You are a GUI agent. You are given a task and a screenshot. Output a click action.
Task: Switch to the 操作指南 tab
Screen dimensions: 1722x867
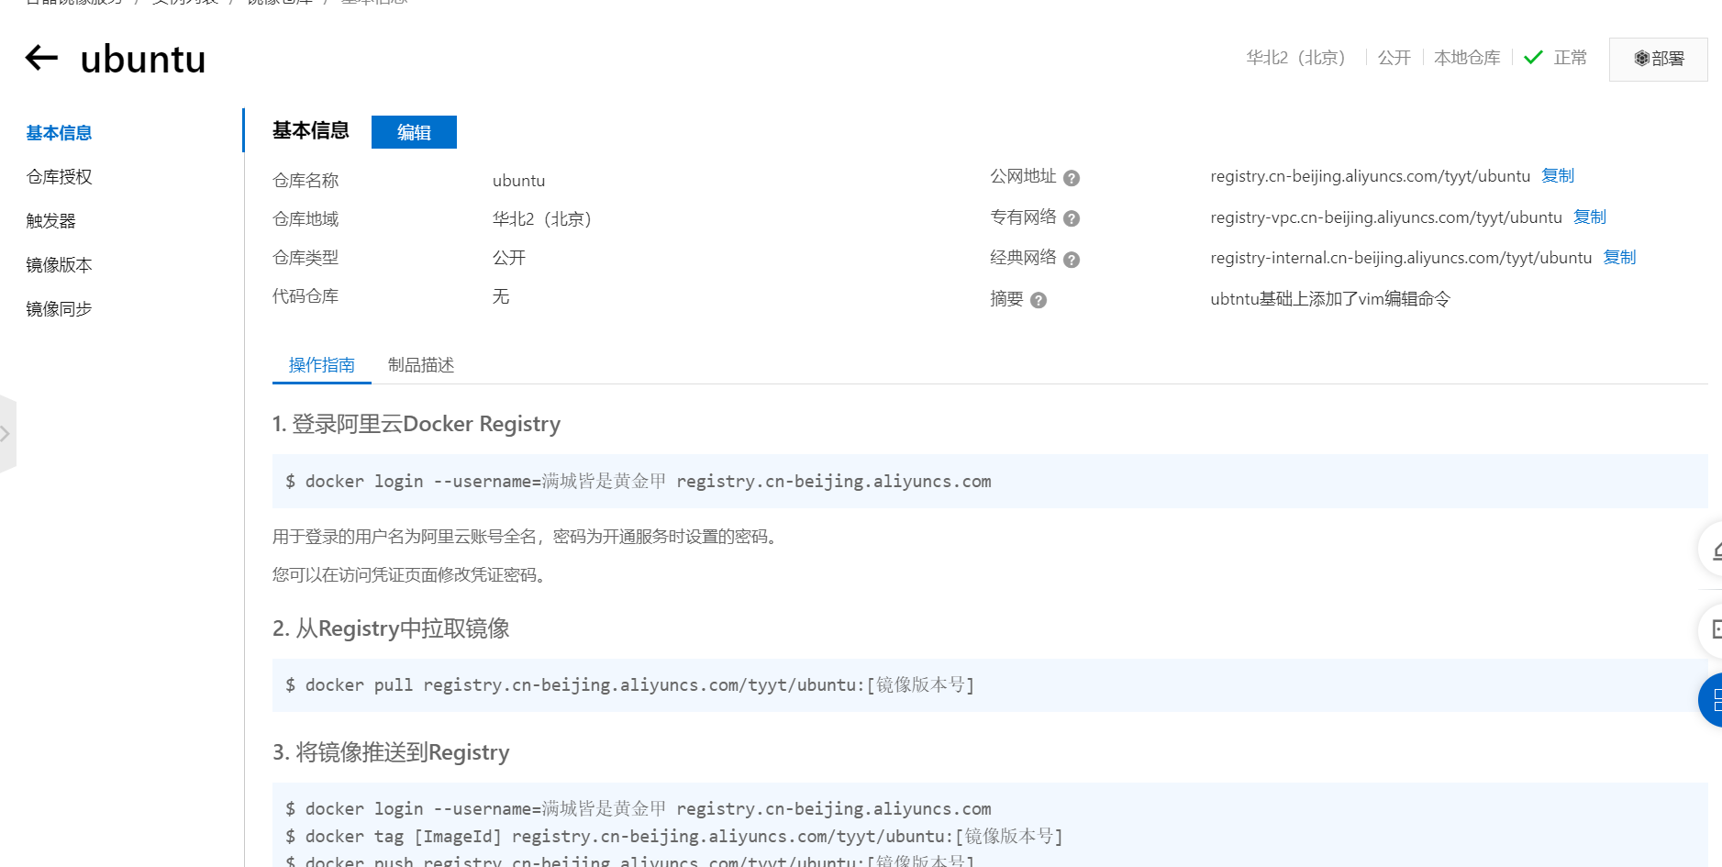(x=322, y=365)
